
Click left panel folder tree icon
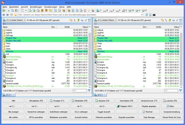tap(71, 20)
